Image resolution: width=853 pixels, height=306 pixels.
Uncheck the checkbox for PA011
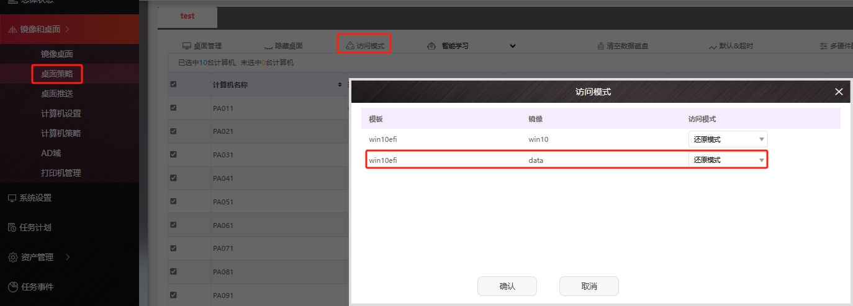point(174,108)
